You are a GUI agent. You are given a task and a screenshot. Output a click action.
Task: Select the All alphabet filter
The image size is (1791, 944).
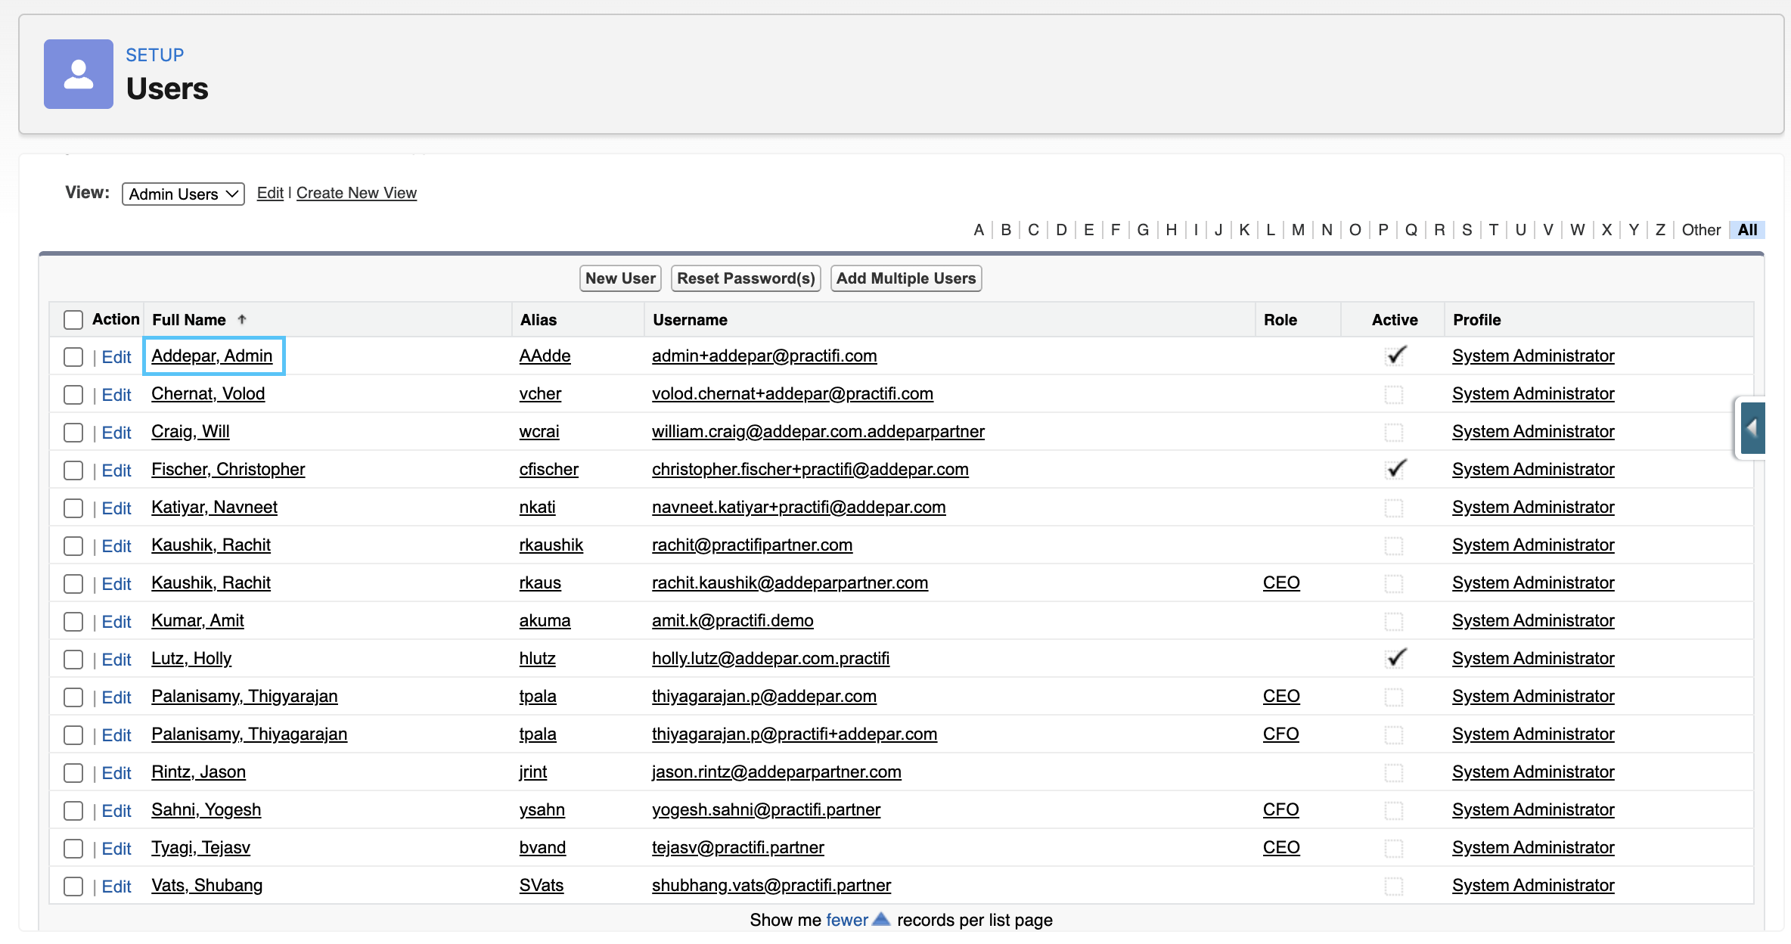tap(1747, 230)
